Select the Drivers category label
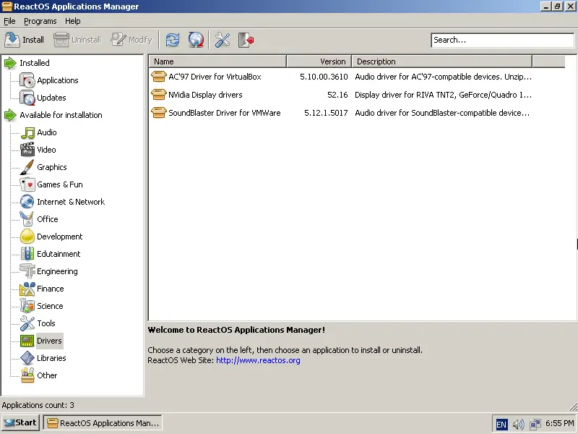This screenshot has height=434, width=578. coord(49,340)
